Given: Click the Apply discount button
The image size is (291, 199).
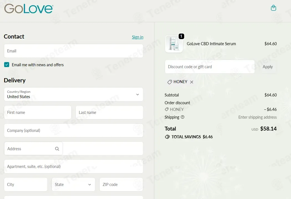Looking at the screenshot, I should pyautogui.click(x=268, y=67).
